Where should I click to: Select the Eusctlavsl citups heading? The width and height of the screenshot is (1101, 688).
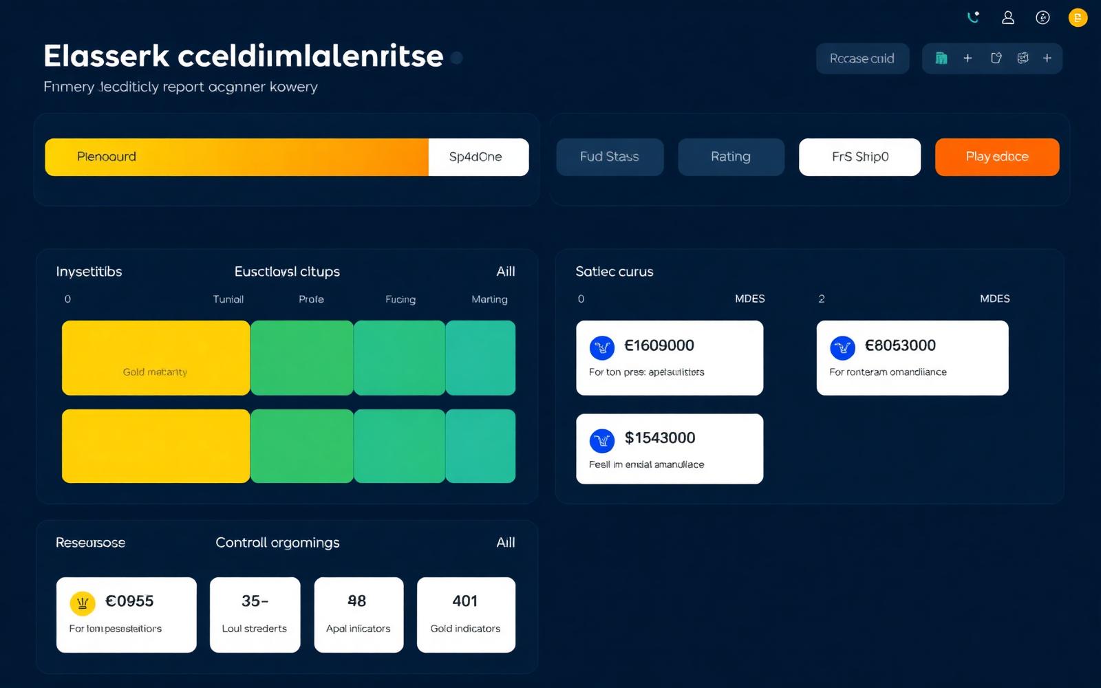pyautogui.click(x=287, y=272)
